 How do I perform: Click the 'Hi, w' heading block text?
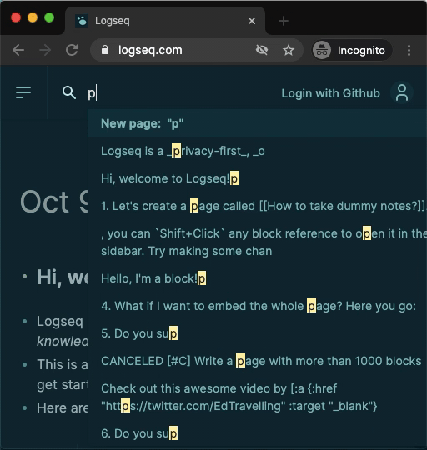(62, 277)
